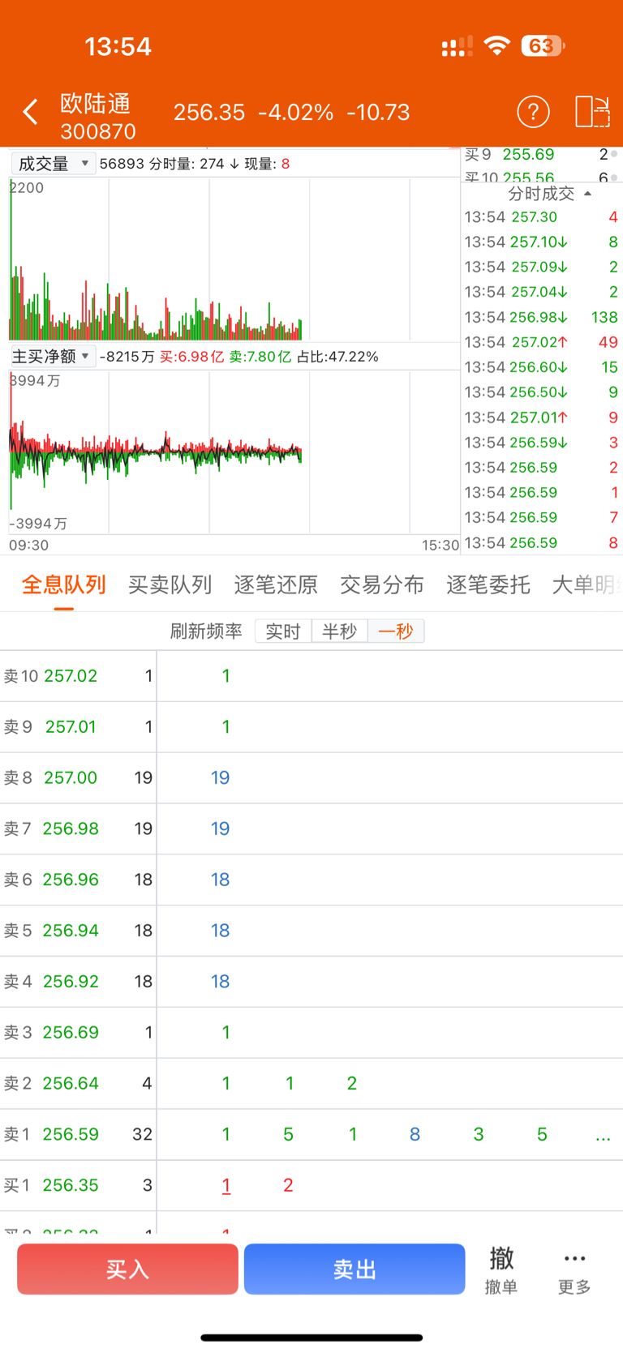
Task: Tap the underlined order 1 in 买1 queue
Action: tap(226, 1186)
